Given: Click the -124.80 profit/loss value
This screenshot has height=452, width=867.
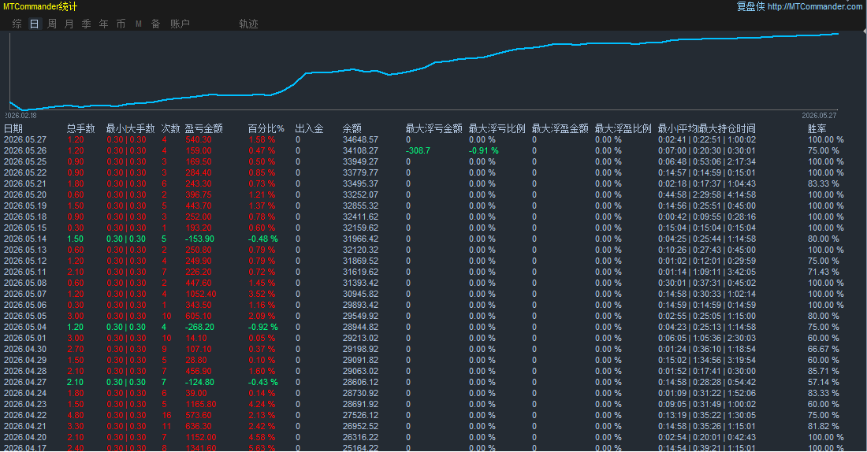Looking at the screenshot, I should [199, 383].
